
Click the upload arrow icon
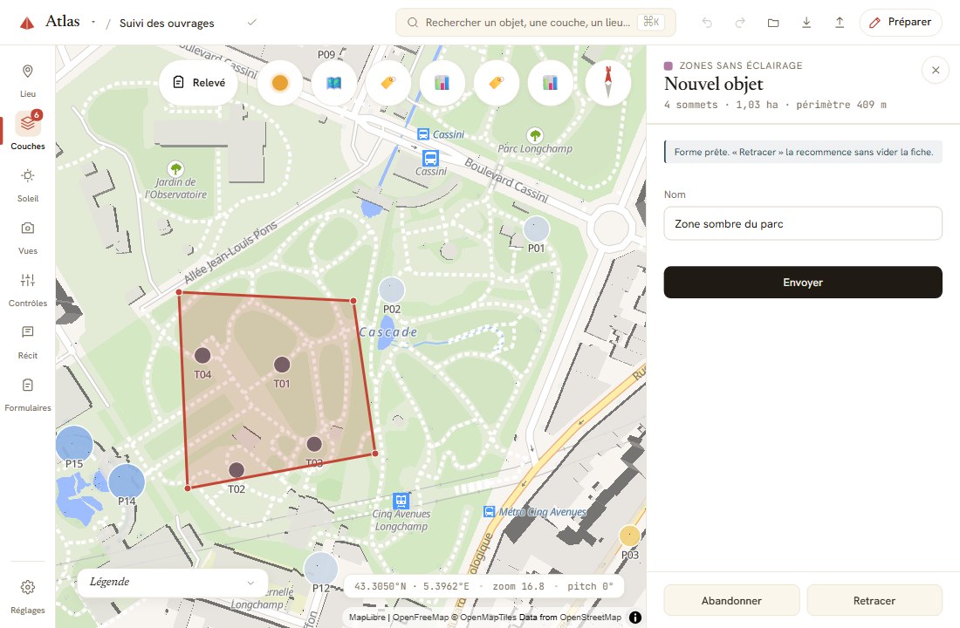pos(840,23)
